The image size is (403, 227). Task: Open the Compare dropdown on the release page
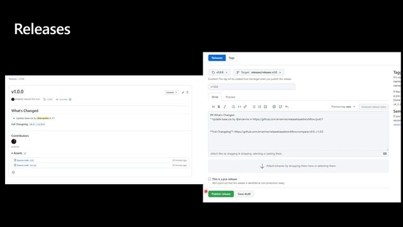[171, 92]
